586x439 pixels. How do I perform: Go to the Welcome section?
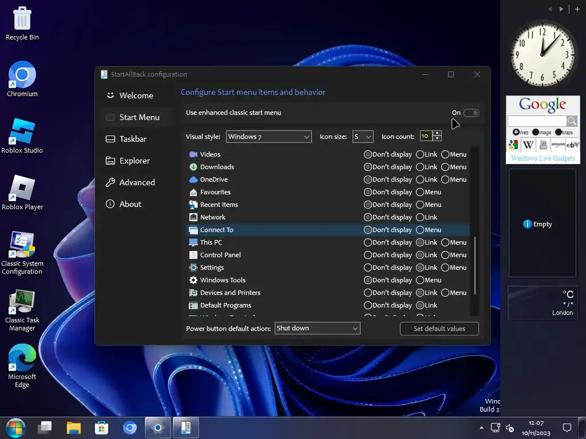136,95
